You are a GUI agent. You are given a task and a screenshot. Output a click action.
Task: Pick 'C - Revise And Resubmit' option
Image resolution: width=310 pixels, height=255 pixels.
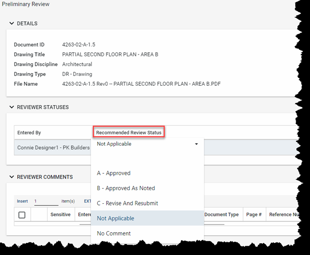point(127,203)
